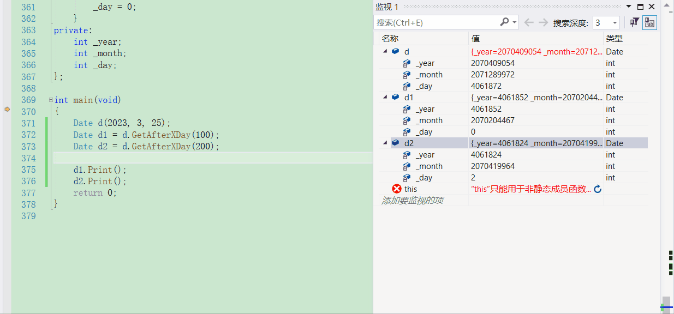Click the object icon beside d1
Screen dimensions: 674x314
click(395, 97)
